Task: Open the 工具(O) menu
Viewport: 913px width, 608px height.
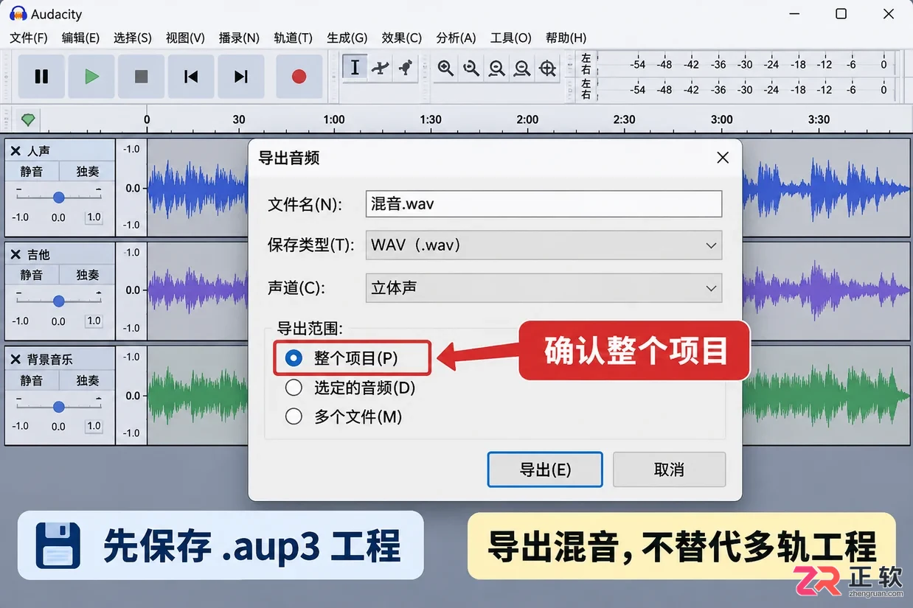Action: [511, 38]
